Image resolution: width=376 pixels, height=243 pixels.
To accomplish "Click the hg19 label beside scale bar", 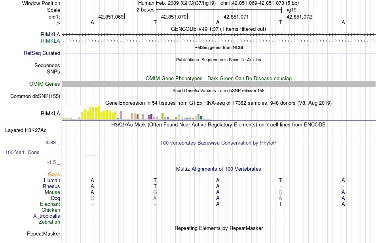I will 291,10.
